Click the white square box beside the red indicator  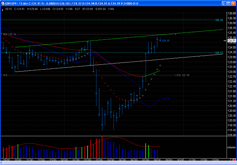click(x=231, y=160)
